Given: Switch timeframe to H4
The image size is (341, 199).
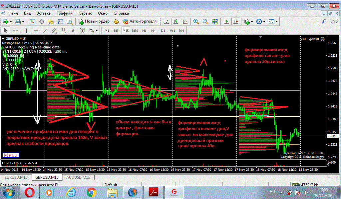Looking at the screenshot, I should [153, 31].
